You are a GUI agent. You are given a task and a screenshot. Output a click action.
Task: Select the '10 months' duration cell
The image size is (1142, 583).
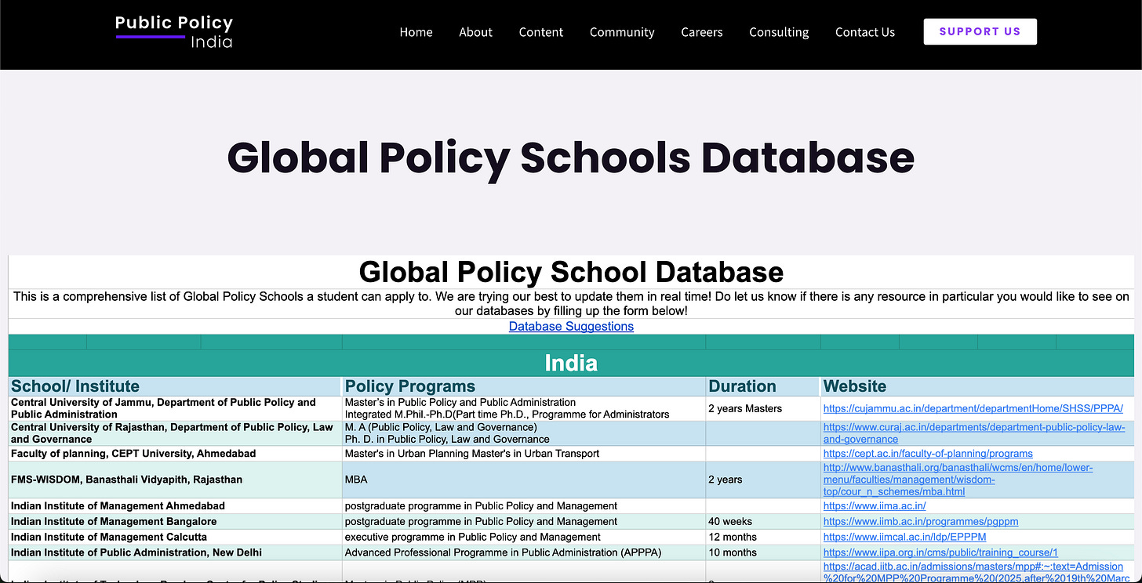763,553
